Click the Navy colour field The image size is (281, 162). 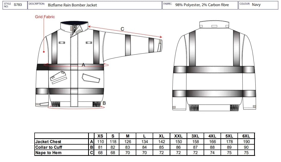point(256,5)
